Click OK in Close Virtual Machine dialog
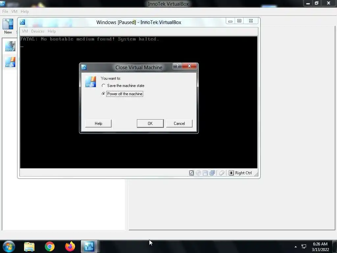This screenshot has width=337, height=253. click(x=150, y=124)
